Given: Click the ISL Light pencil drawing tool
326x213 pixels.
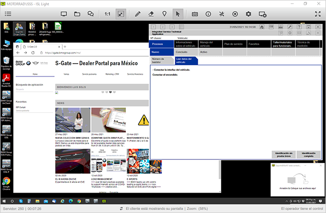Looking at the screenshot, I should (x=137, y=14).
